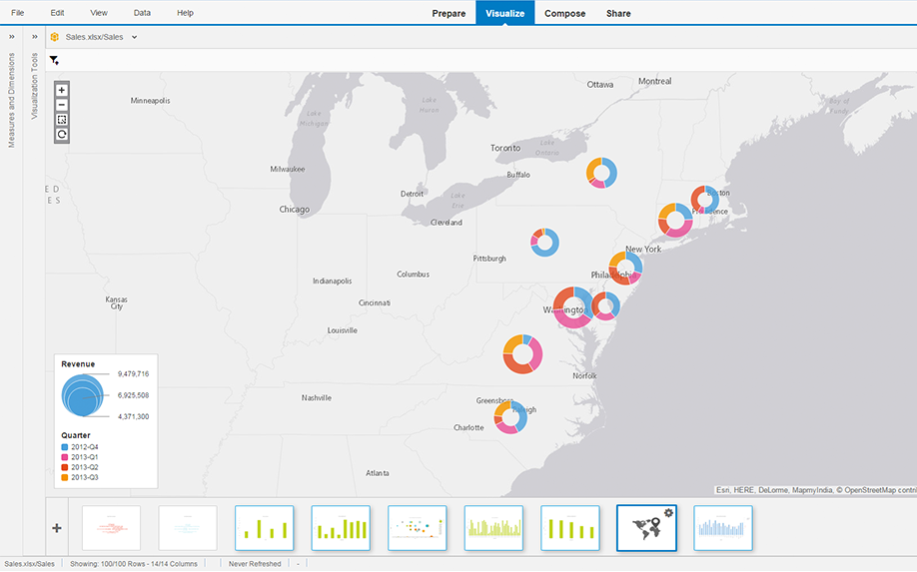Add a new visualization with plus button

click(57, 527)
